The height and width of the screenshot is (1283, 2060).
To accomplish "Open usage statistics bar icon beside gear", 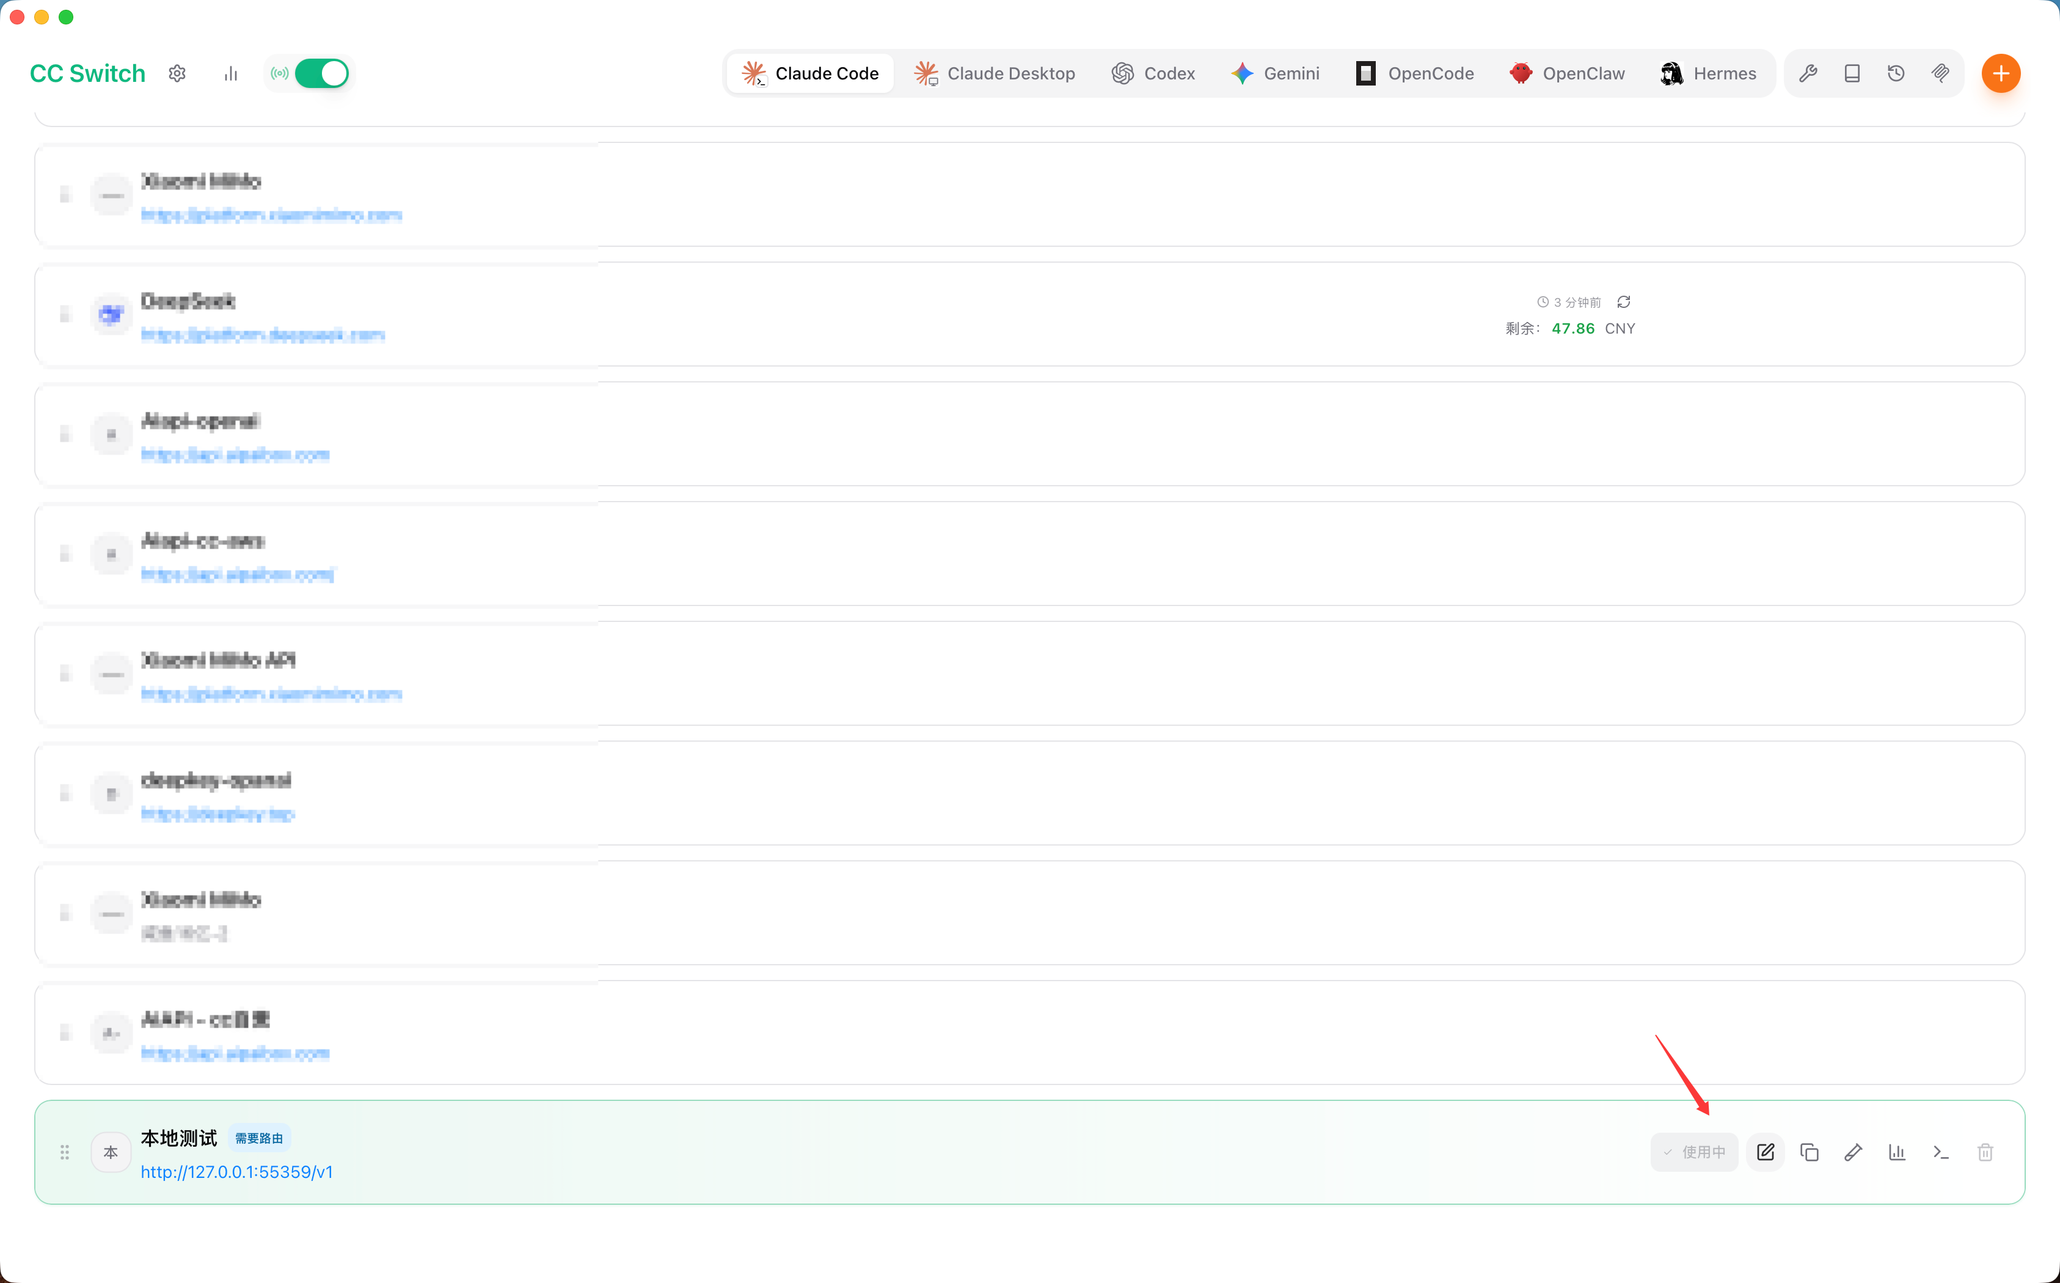I will coord(231,74).
